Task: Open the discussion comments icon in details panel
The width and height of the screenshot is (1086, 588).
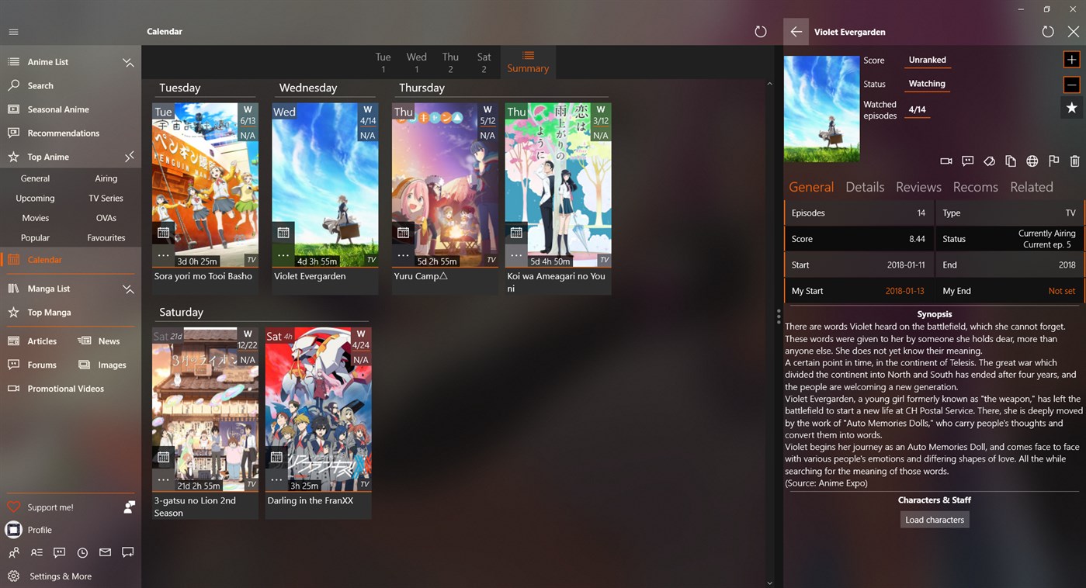Action: pos(967,161)
